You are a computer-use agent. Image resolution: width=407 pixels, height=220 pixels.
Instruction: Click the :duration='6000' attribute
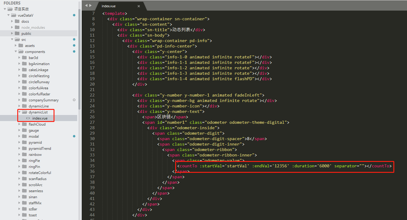pos(312,166)
